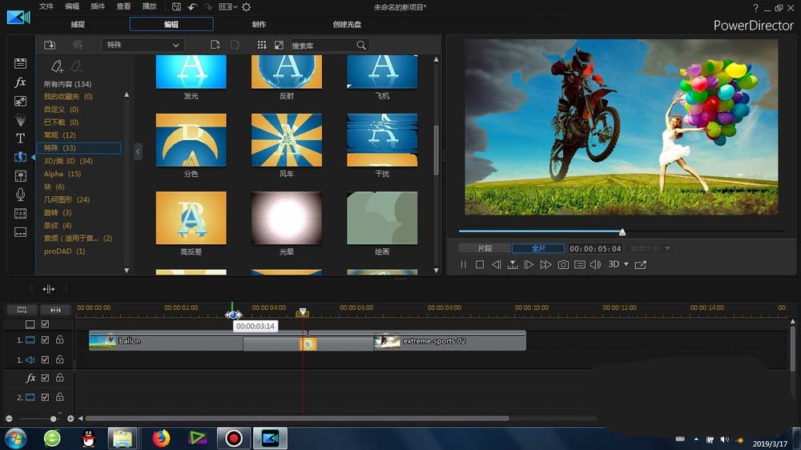Switch to the 创建光盘 tab
801x450 pixels.
pyautogui.click(x=347, y=24)
